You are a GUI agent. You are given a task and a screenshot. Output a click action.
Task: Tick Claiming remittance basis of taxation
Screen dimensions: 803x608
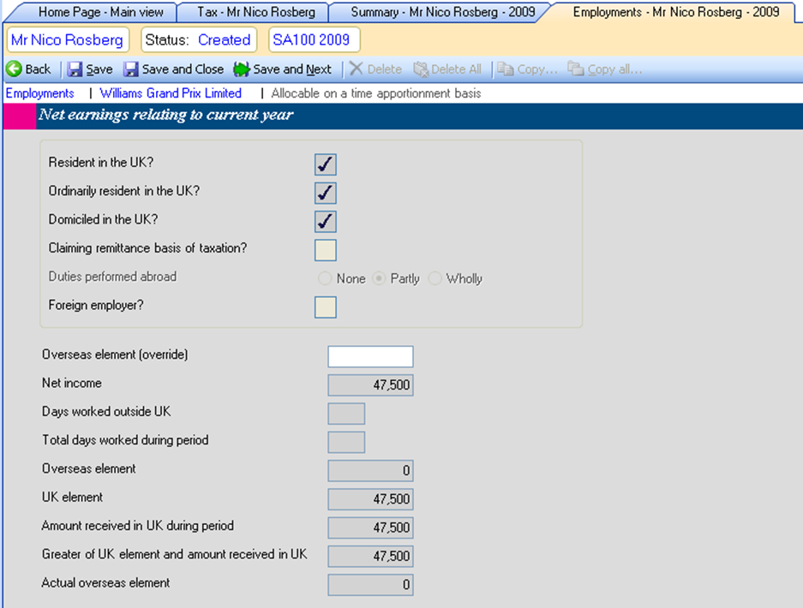[325, 250]
